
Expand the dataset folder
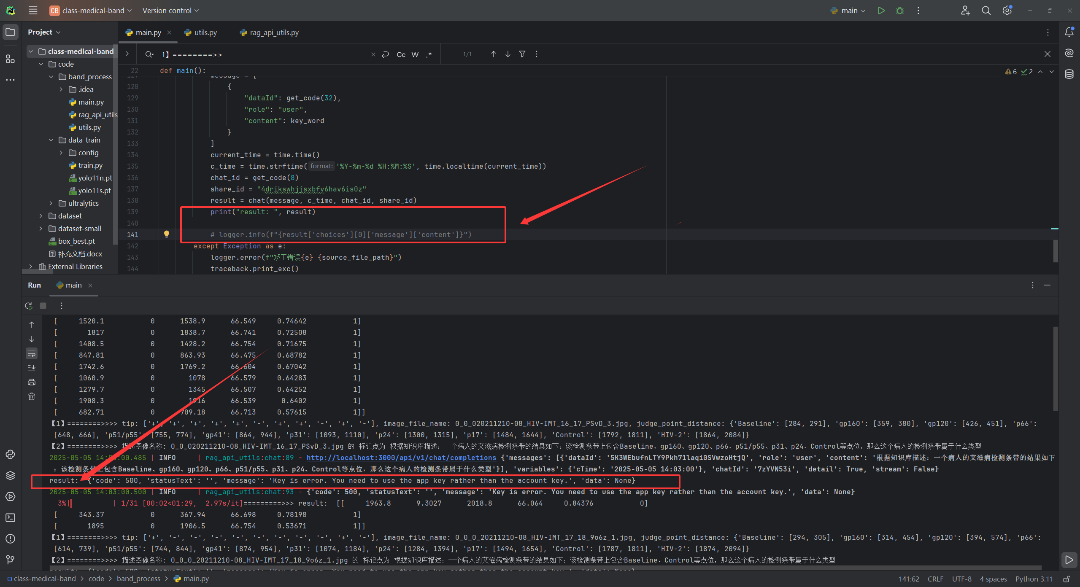40,216
